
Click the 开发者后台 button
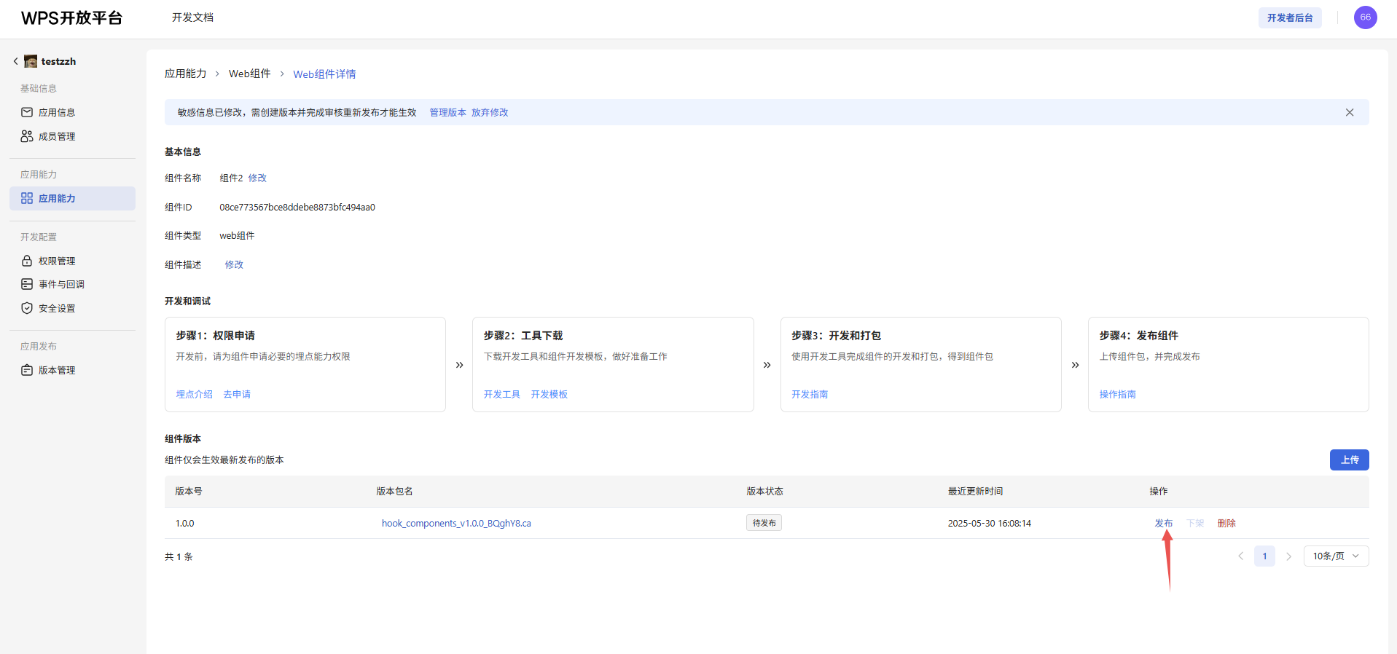[x=1289, y=17]
